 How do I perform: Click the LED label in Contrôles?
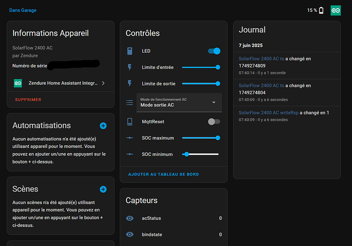(x=146, y=51)
